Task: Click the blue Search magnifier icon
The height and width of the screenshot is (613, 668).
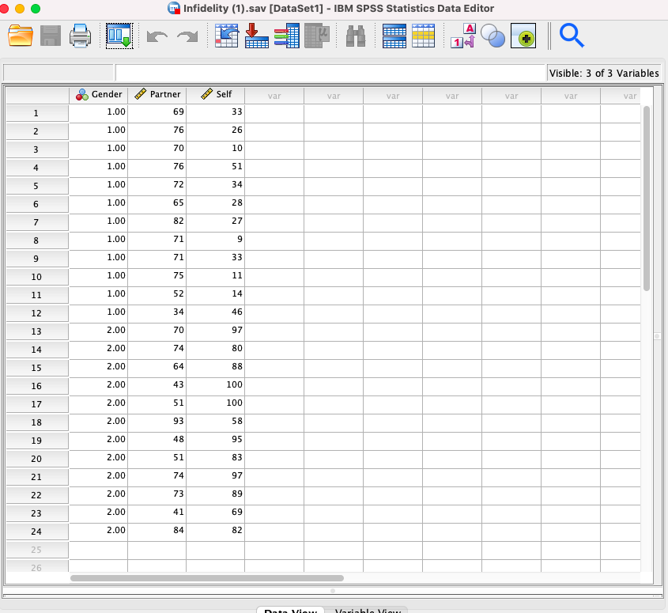Action: 572,36
